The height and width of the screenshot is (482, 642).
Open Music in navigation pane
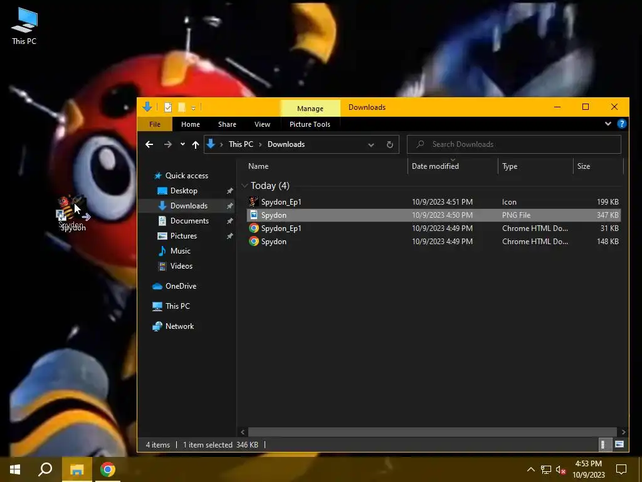(180, 251)
